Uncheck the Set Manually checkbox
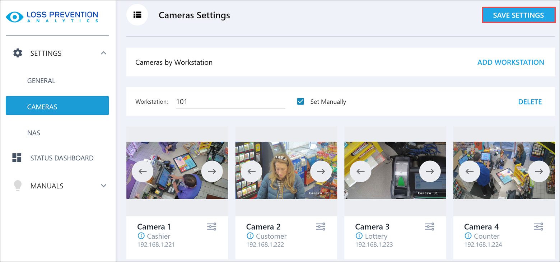 tap(300, 102)
